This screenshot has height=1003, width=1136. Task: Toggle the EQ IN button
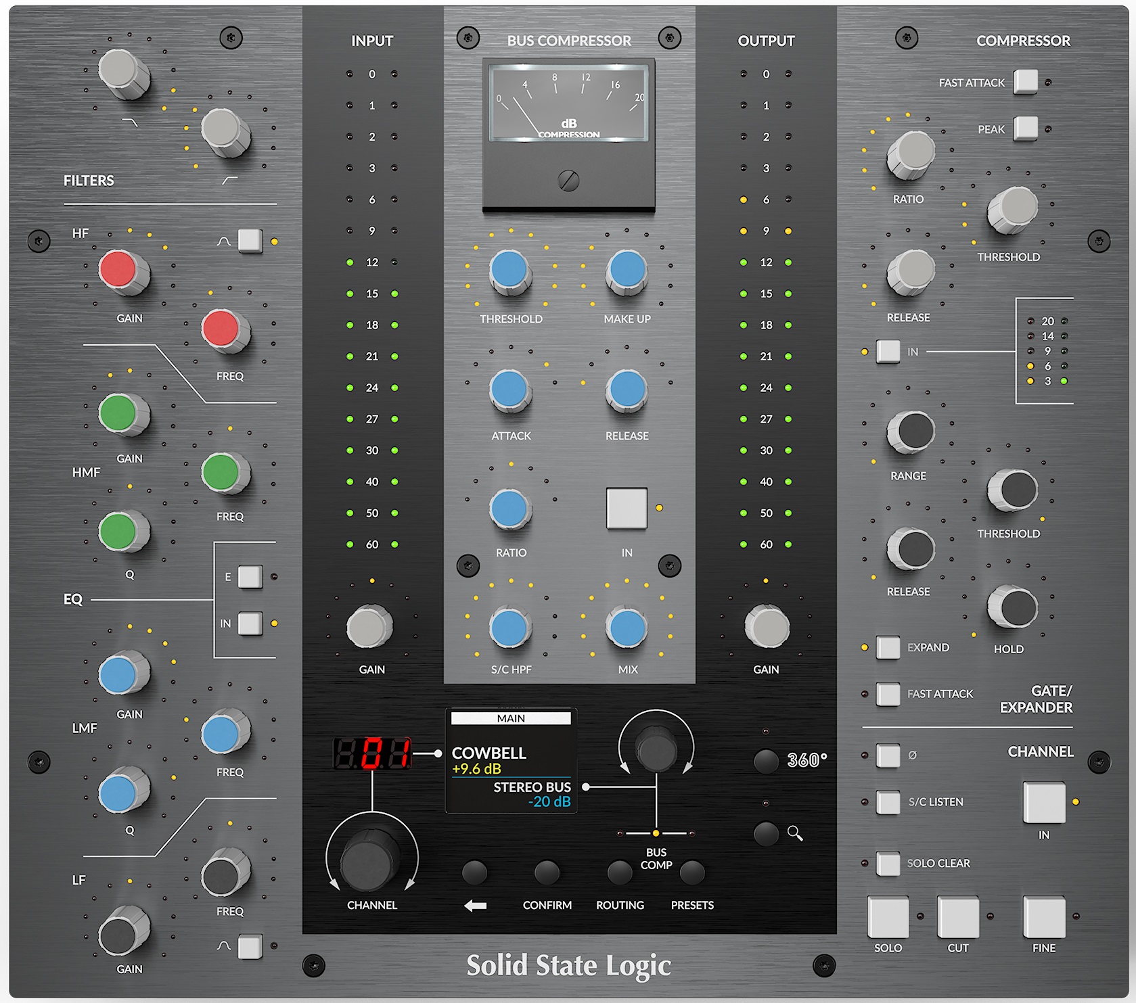(x=249, y=623)
